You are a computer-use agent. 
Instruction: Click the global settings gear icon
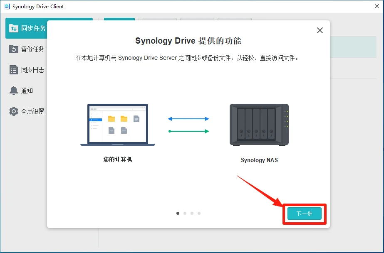[x=14, y=111]
